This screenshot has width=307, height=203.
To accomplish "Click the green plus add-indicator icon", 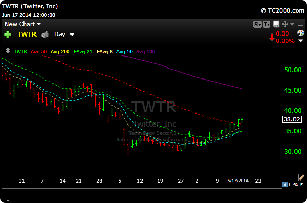I will coord(8,35).
